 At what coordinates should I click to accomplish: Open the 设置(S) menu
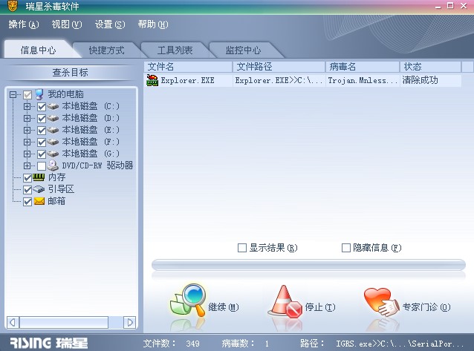coord(110,24)
